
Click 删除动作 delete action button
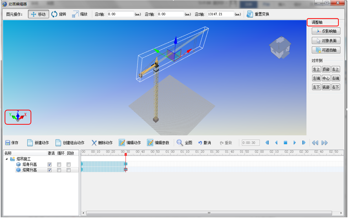[x=102, y=142]
